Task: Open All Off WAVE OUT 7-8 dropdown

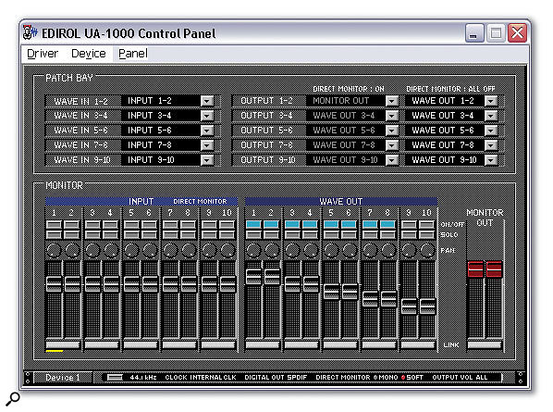Action: [x=491, y=145]
